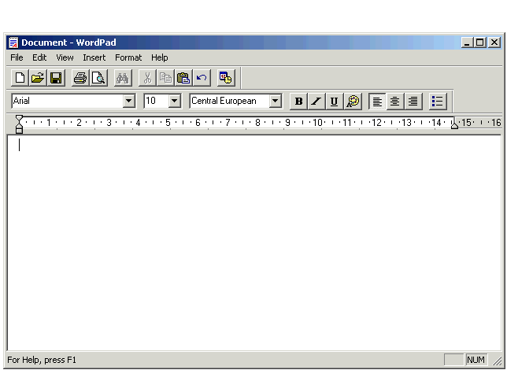
Task: Click the Central European script field
Action: click(x=230, y=101)
